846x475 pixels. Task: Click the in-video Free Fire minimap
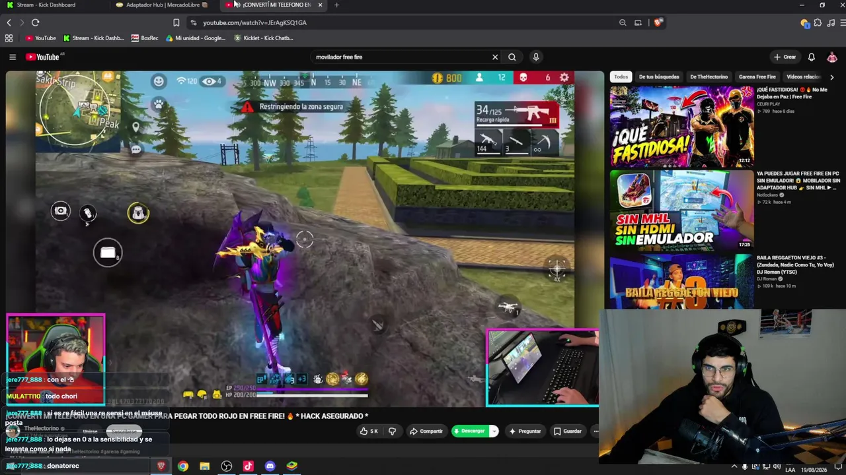click(x=78, y=112)
